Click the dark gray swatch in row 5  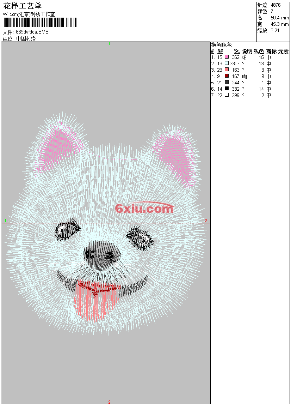(x=227, y=83)
